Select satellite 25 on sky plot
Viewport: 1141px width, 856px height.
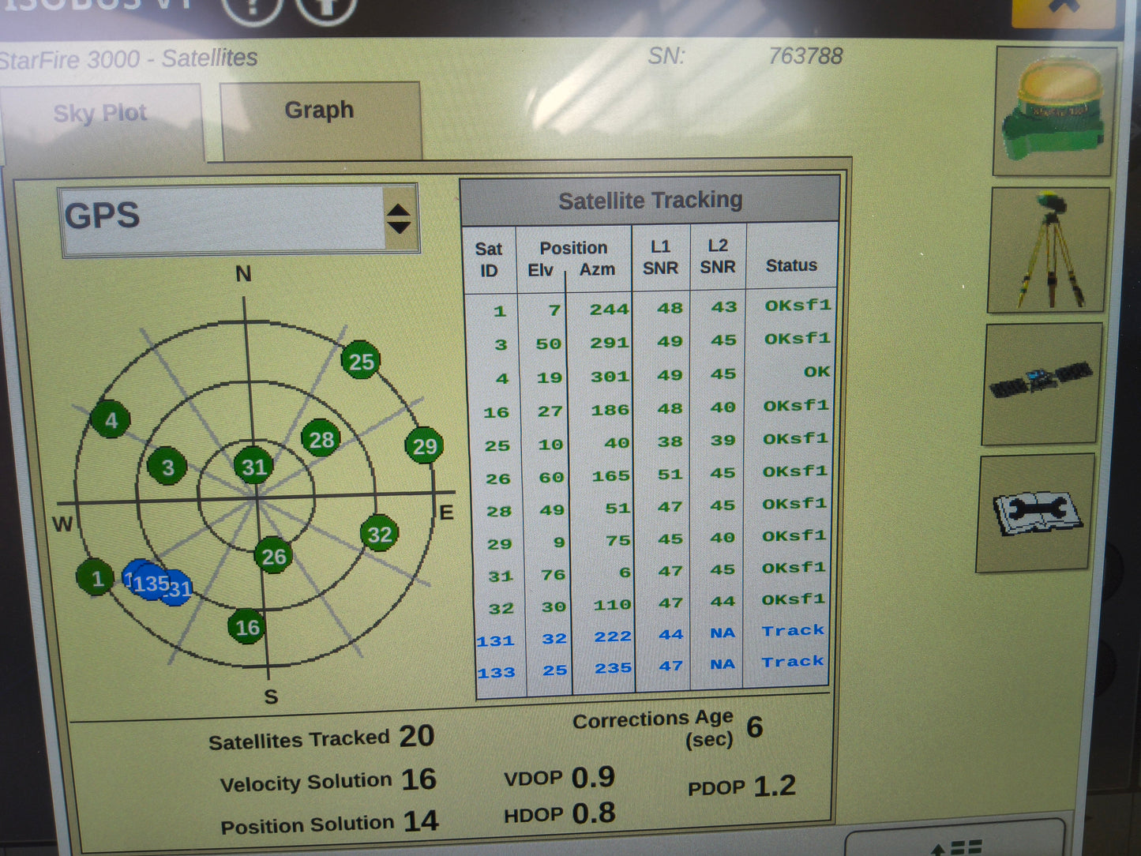pos(361,362)
